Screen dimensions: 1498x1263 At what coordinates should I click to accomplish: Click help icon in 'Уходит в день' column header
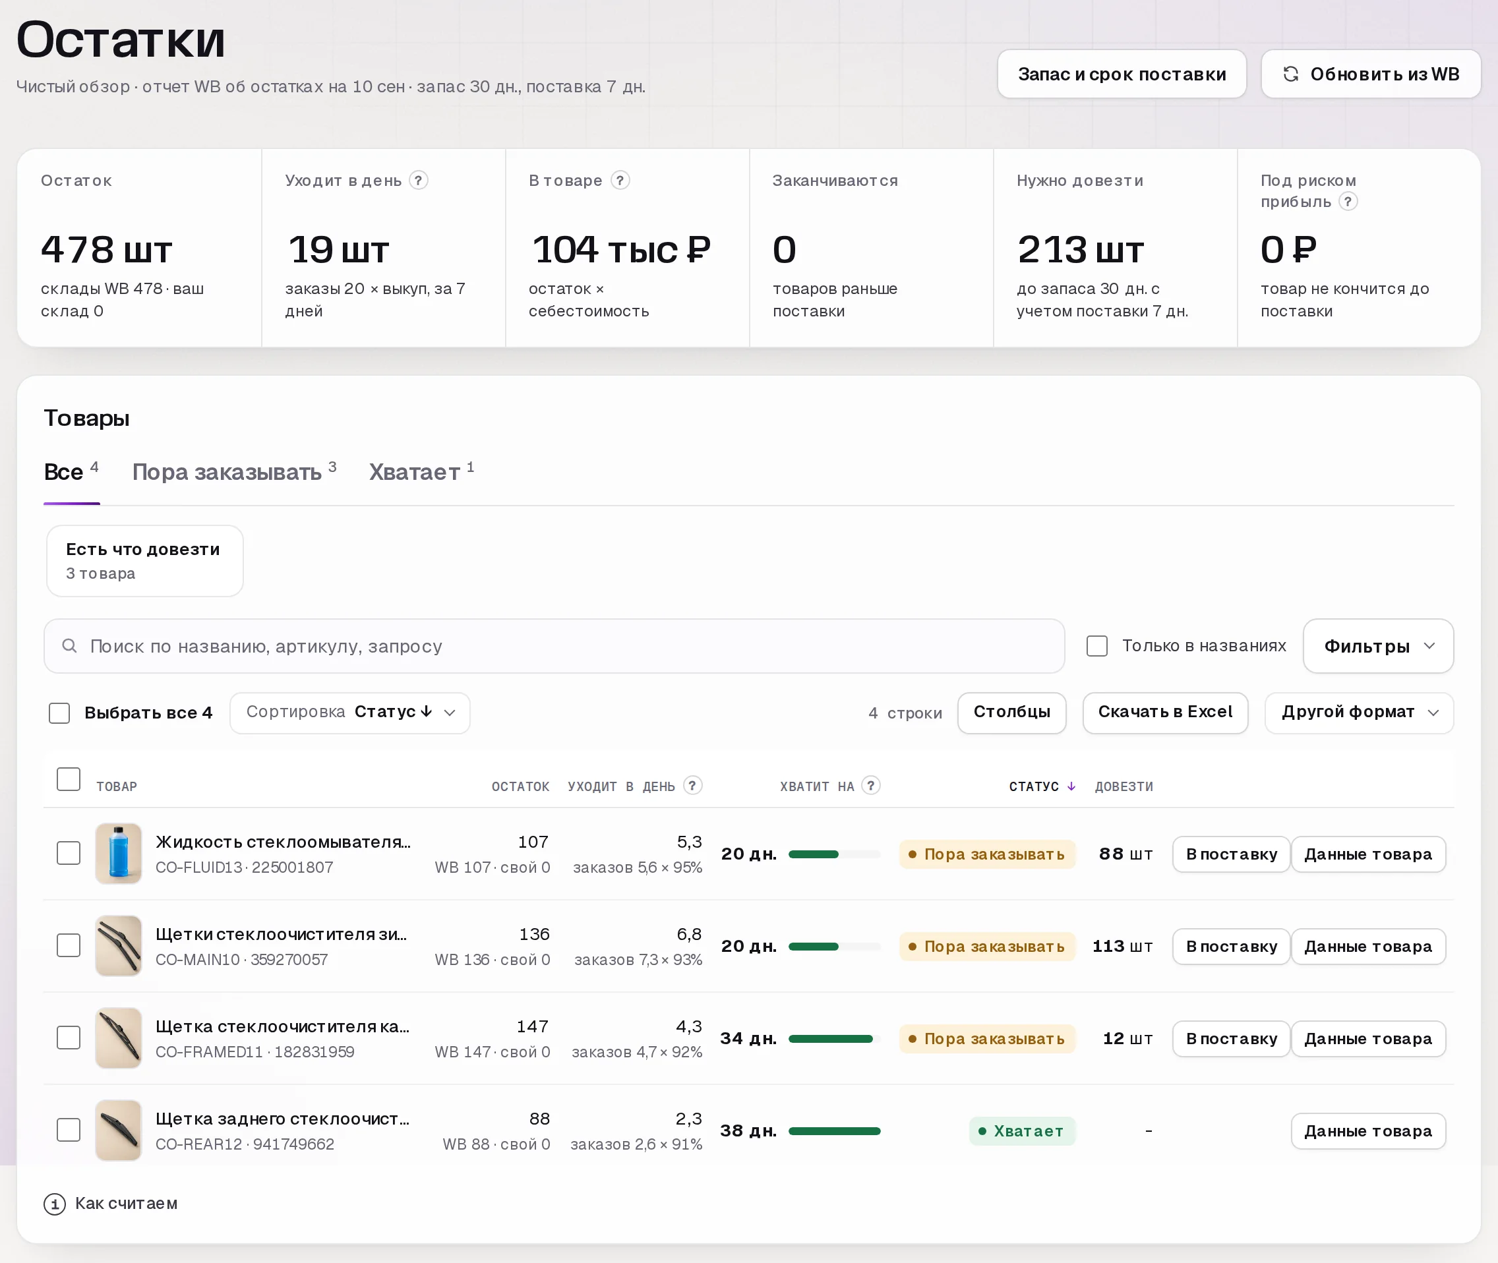pos(692,786)
